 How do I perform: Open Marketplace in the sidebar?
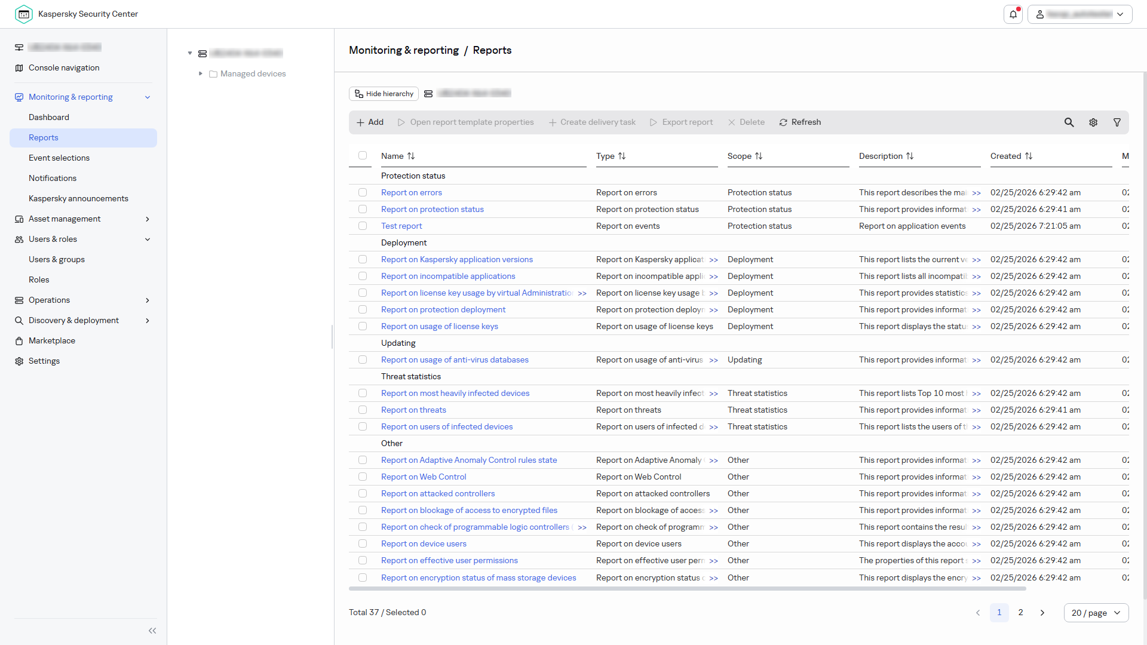[52, 341]
